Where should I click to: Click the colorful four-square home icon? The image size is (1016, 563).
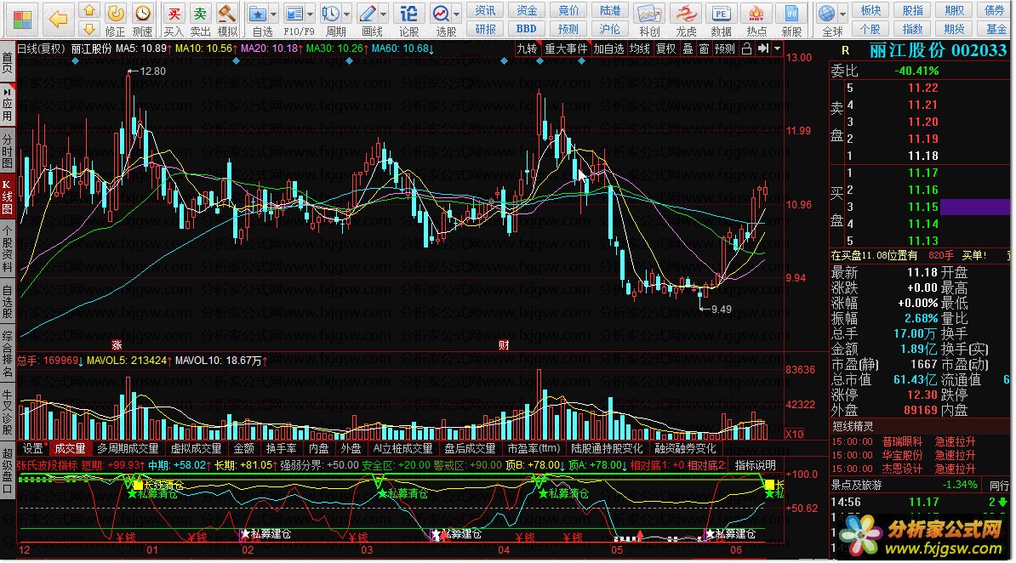pos(23,20)
